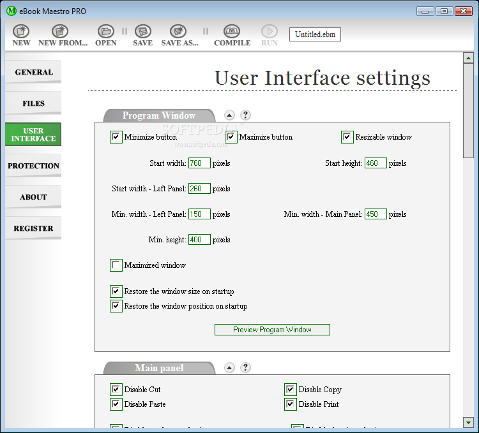
Task: Click the Min. height field showing 400
Action: coord(199,239)
